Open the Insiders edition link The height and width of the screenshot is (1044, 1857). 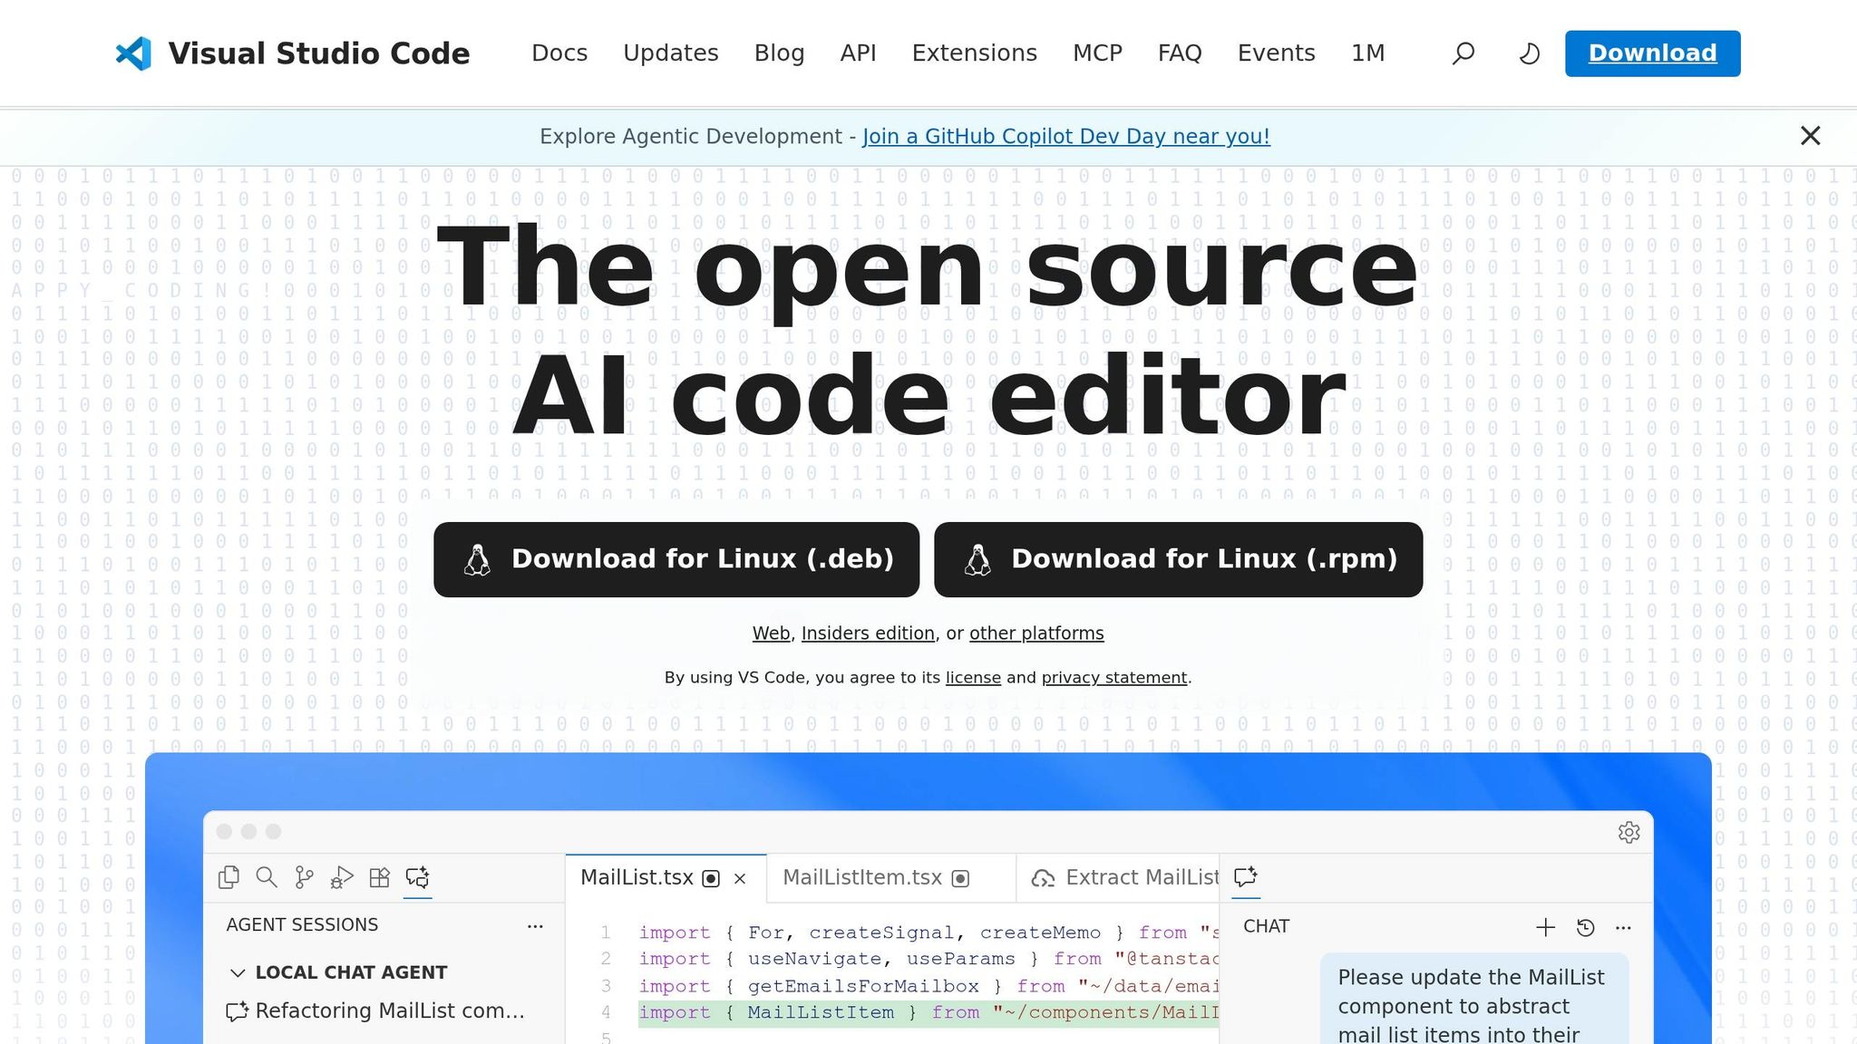(x=867, y=633)
